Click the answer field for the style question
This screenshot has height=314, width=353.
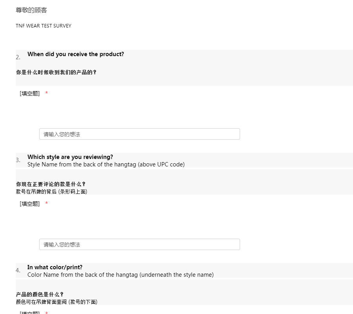click(139, 245)
